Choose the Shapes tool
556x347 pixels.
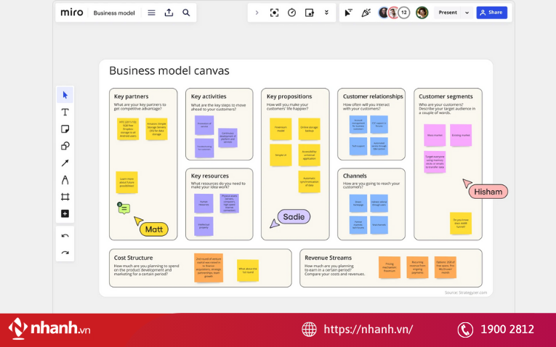coord(65,146)
